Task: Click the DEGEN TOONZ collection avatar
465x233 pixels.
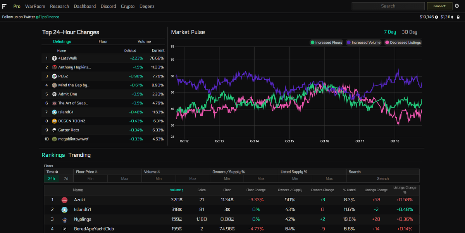Action: tap(55, 121)
